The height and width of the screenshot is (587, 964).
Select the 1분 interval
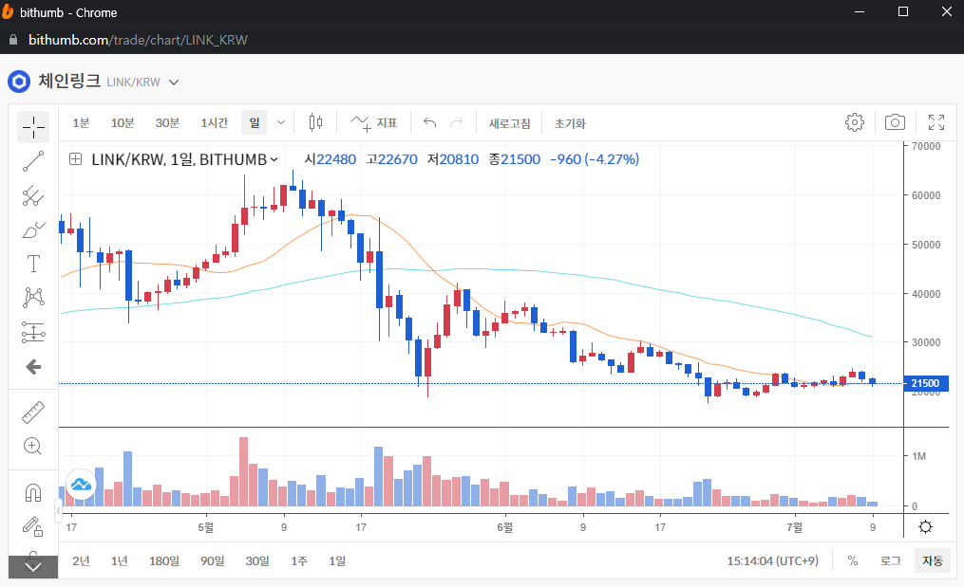tap(81, 122)
